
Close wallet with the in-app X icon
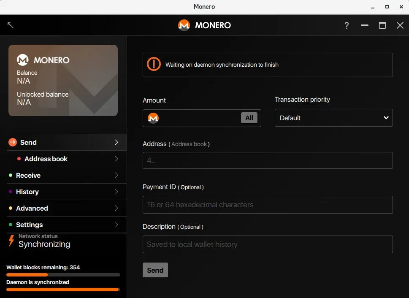tap(400, 25)
